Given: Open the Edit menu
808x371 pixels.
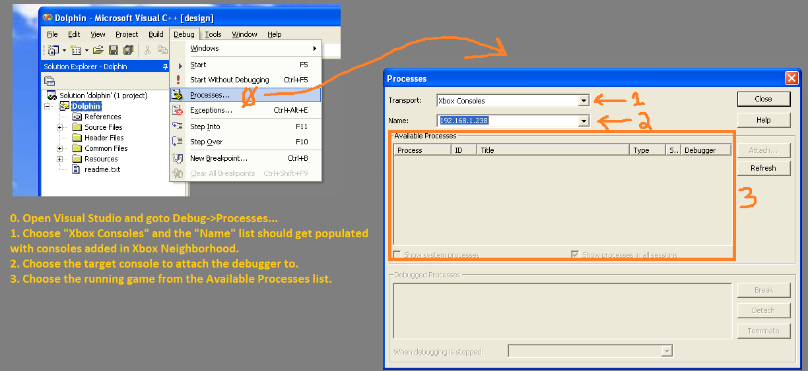Looking at the screenshot, I should [74, 34].
